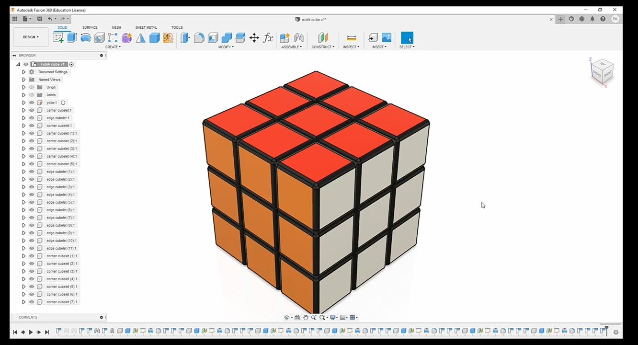Viewport: 638px width, 345px height.
Task: Select the Extrude tool in Create
Action: pyautogui.click(x=72, y=38)
